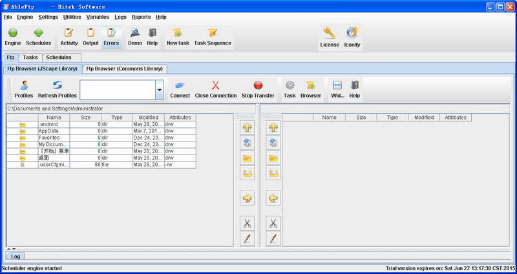Open the Activity log icon
Screen dimensions: 517x274
[x=69, y=33]
